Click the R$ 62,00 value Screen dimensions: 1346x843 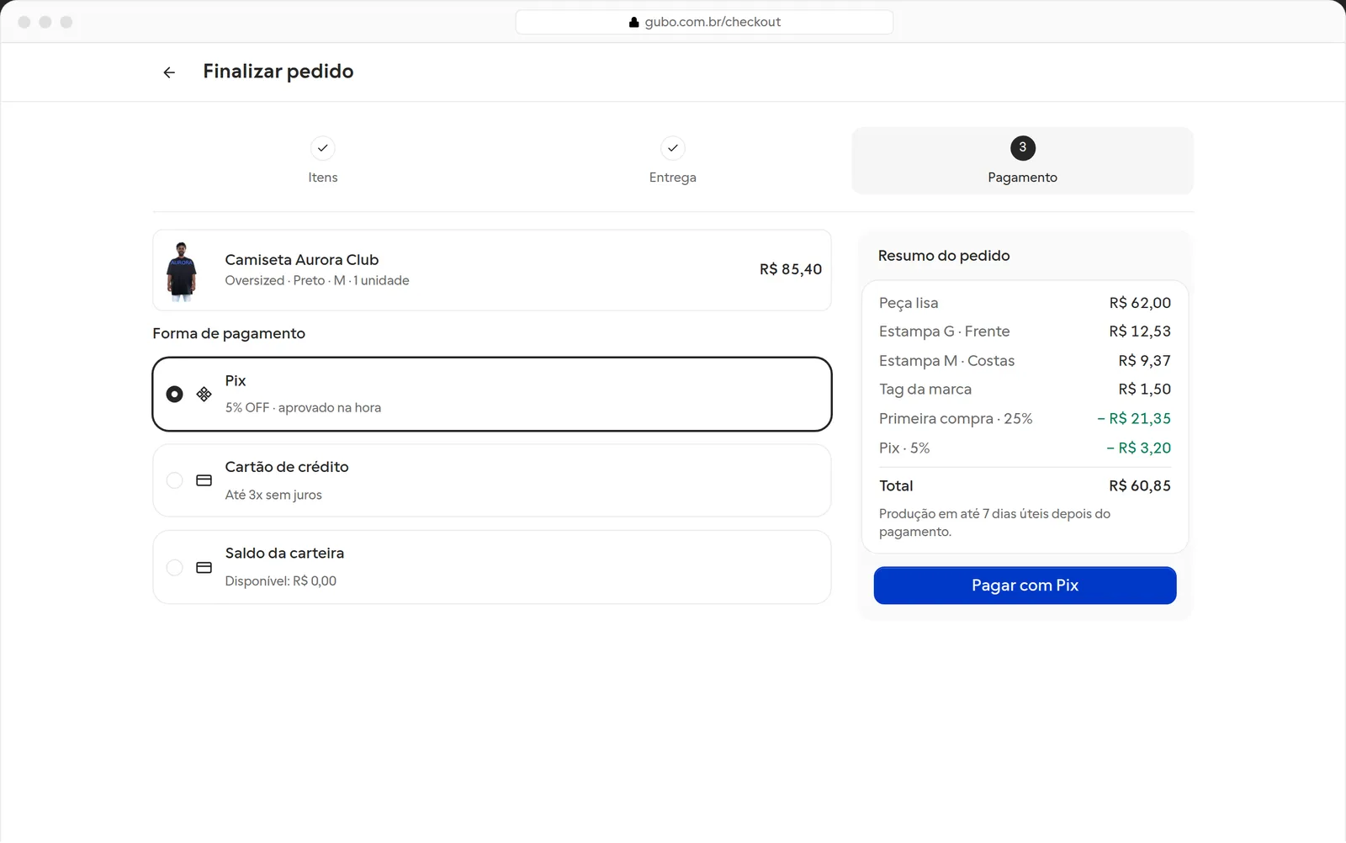pos(1140,303)
